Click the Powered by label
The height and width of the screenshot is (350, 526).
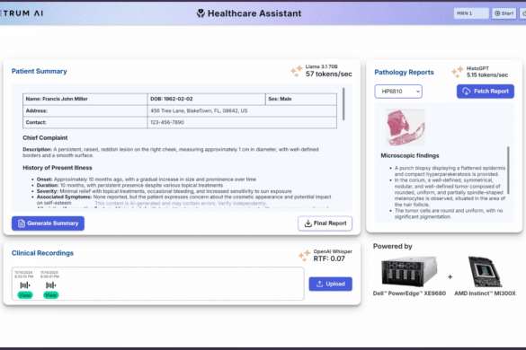click(393, 247)
